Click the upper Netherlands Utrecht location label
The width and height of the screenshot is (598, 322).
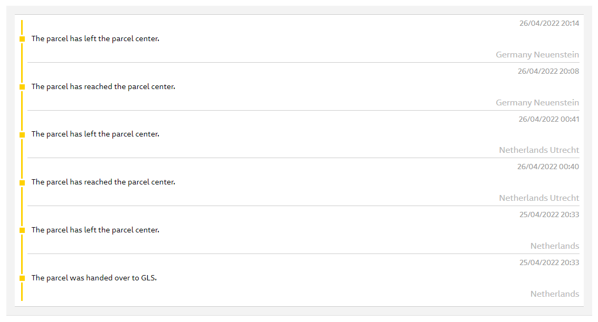[x=539, y=150]
